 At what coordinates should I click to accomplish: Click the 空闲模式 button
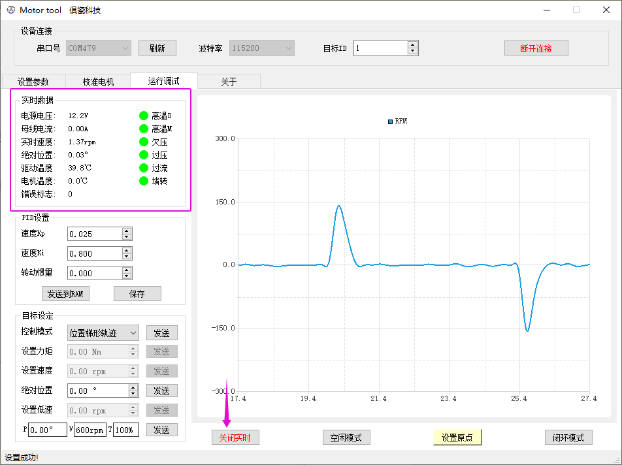(x=346, y=438)
